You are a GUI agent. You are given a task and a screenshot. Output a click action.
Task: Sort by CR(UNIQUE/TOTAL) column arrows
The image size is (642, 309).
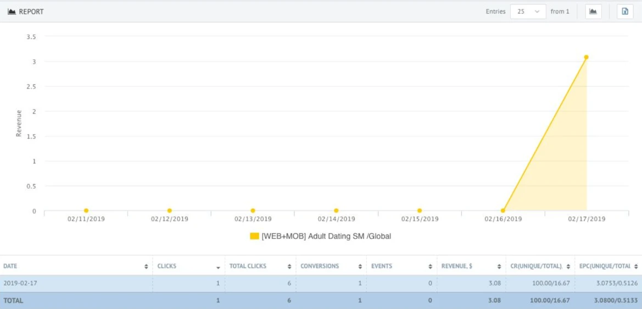[x=568, y=267]
